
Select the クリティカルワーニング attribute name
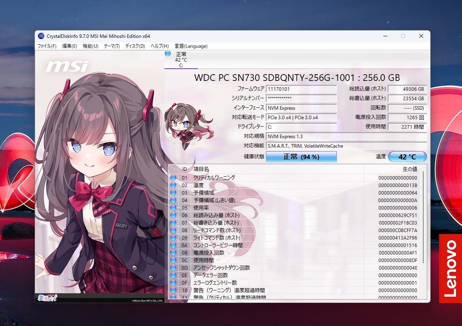214,178
